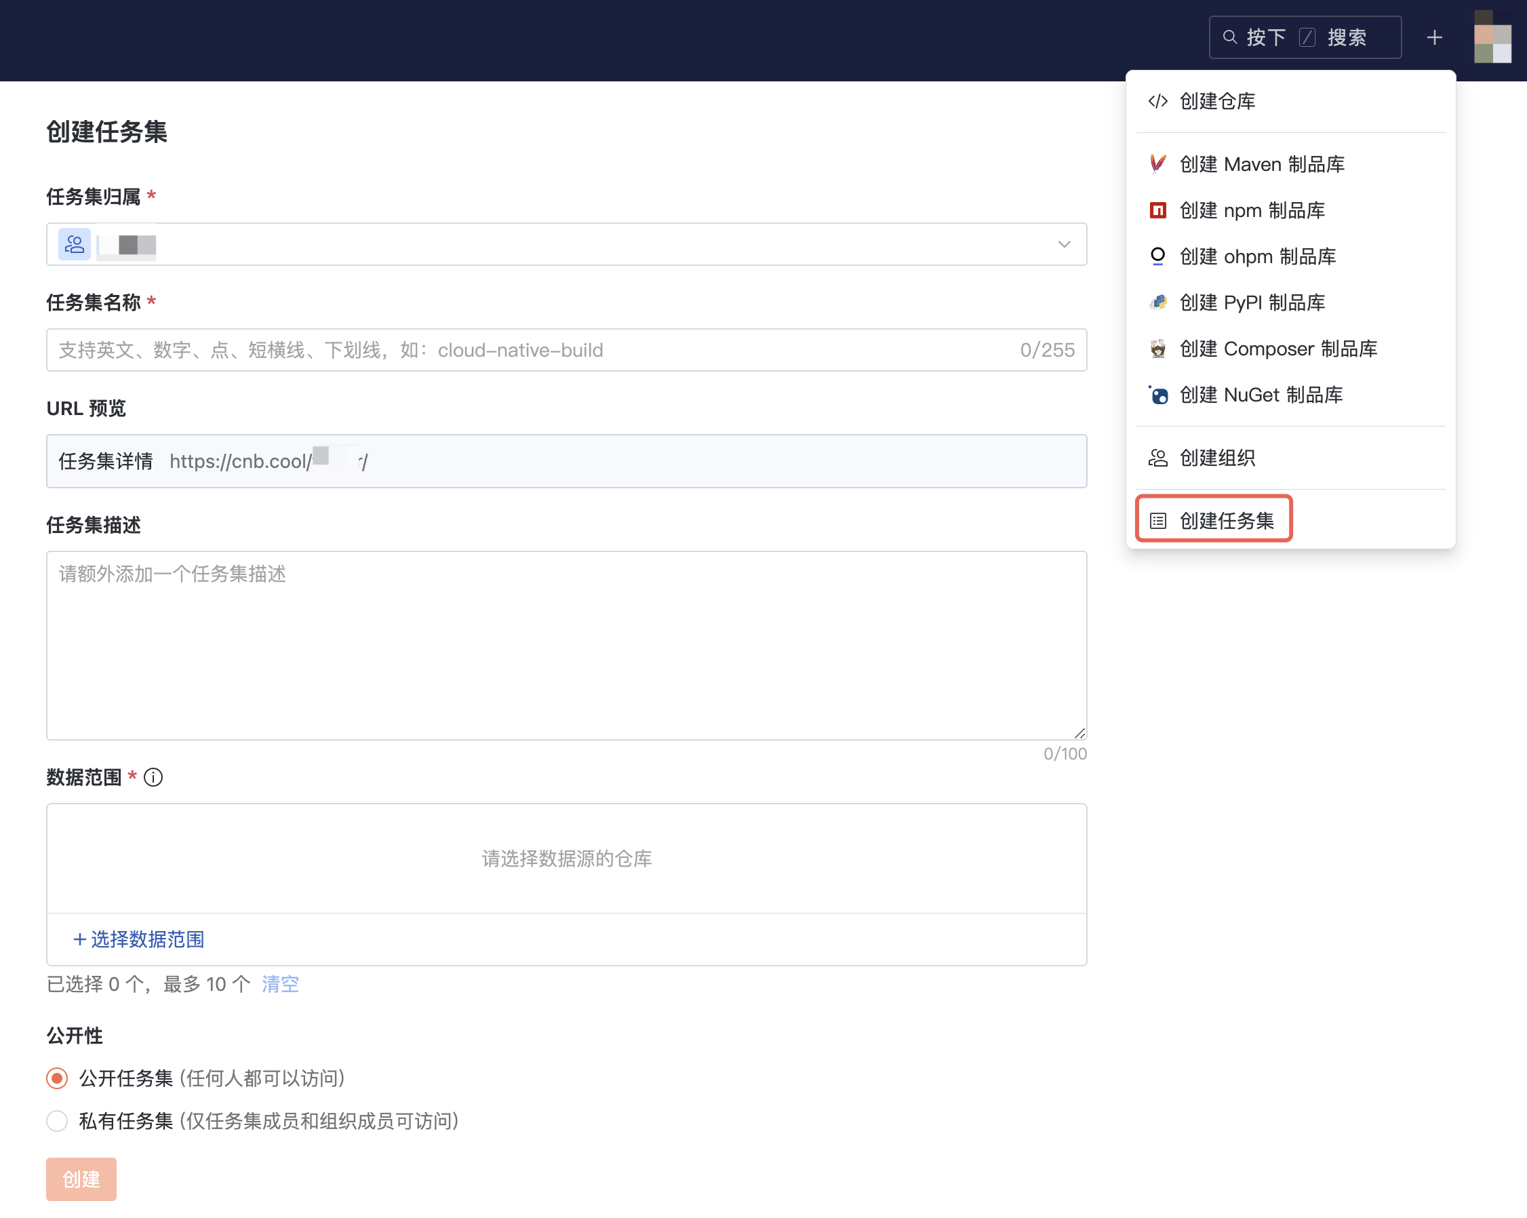Click the 选择数据范围 link
Screen dimensions: 1527x1218
pyautogui.click(x=139, y=939)
